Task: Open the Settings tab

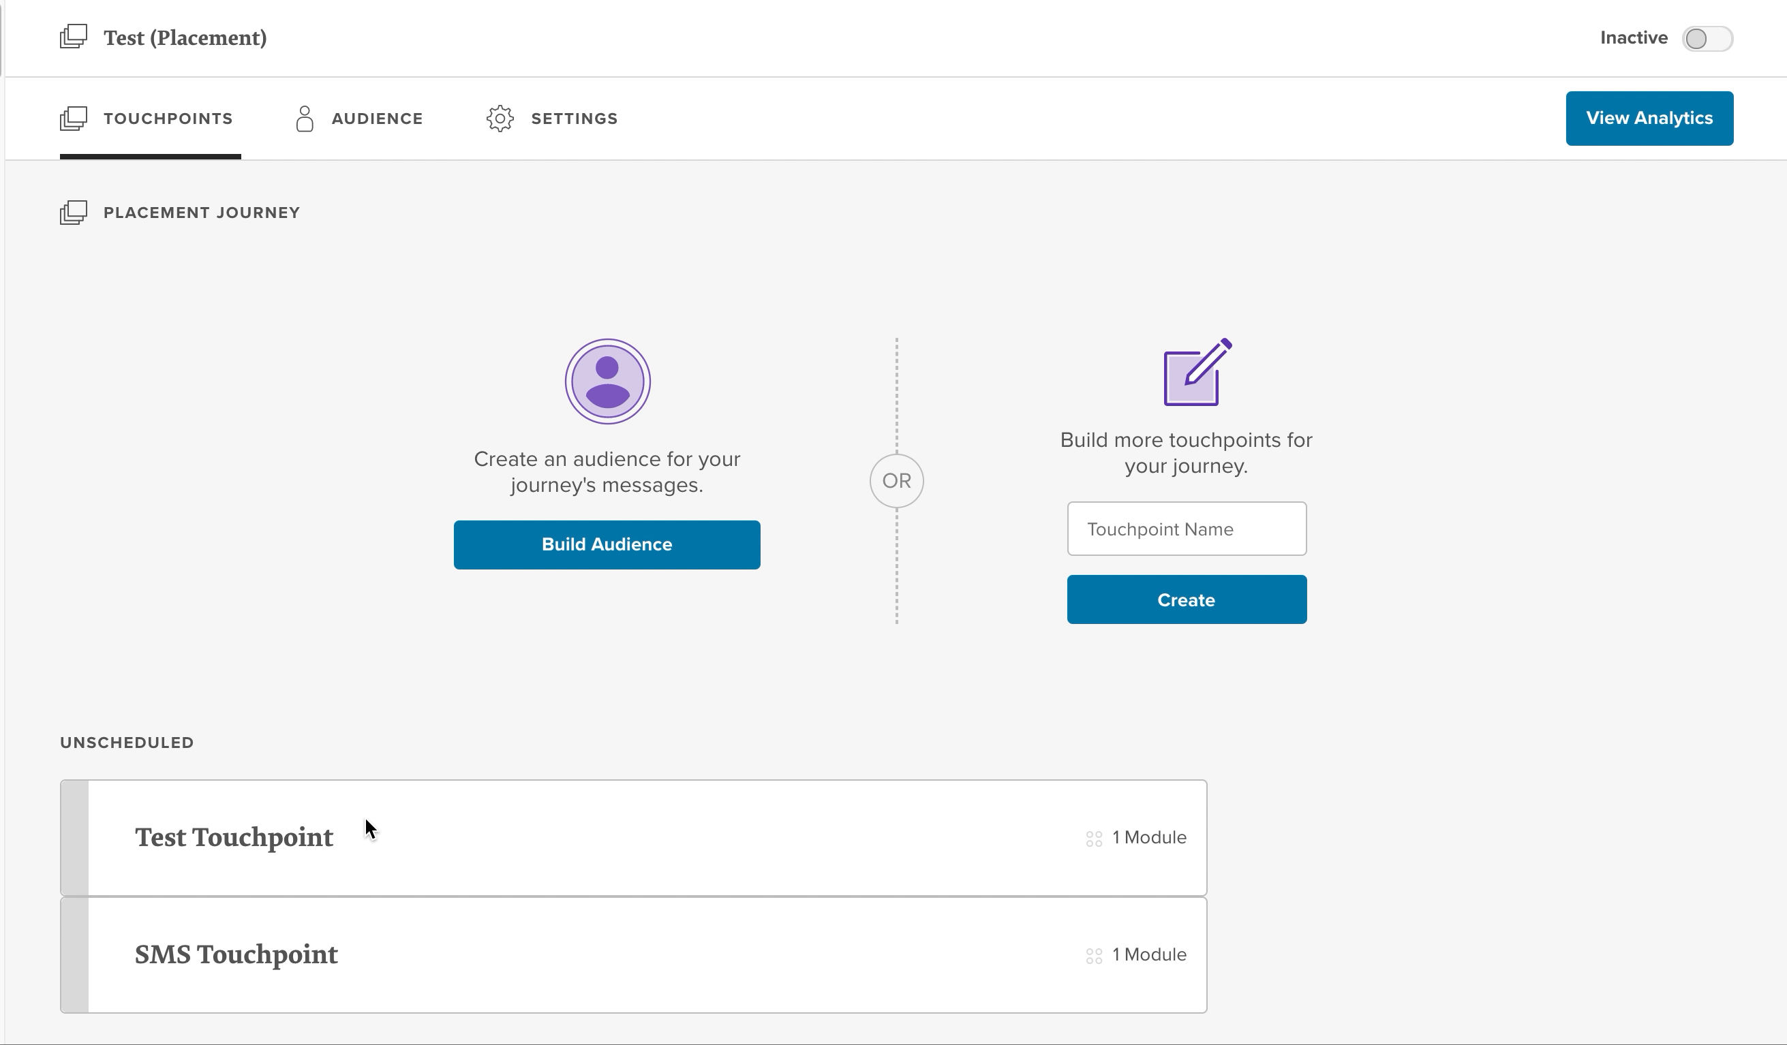Action: tap(553, 119)
